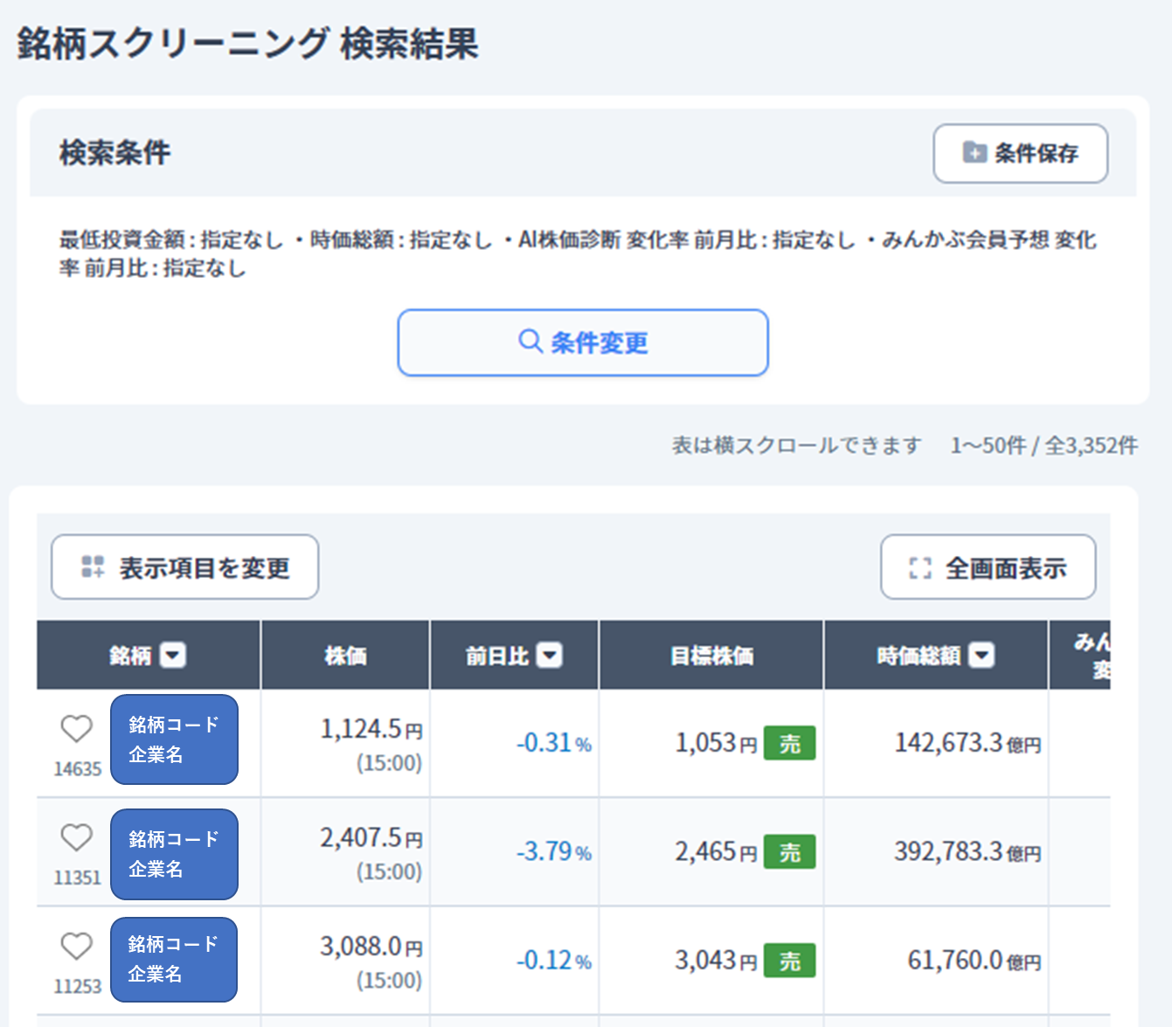Open the 銘柄 column sort dropdown

point(173,655)
